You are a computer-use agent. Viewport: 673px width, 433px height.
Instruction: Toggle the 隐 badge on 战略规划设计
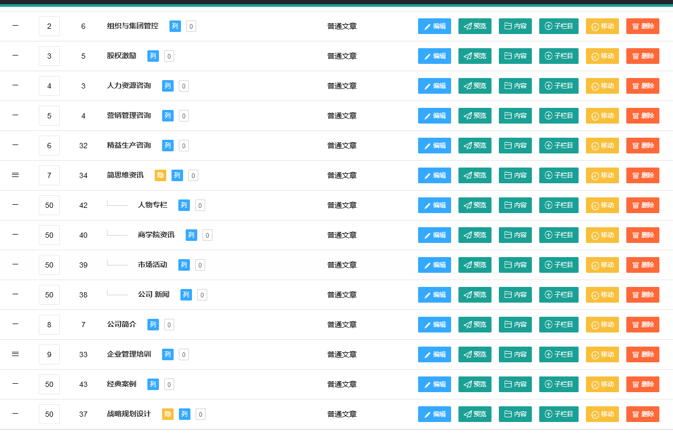(167, 414)
